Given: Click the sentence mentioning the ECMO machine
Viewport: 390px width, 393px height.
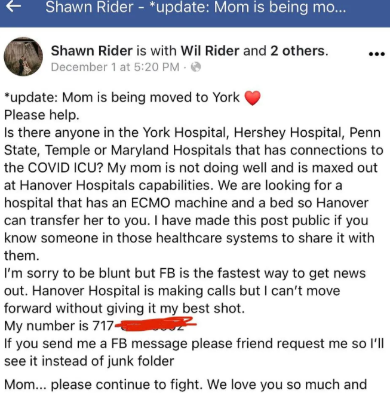Looking at the screenshot, I should (186, 203).
